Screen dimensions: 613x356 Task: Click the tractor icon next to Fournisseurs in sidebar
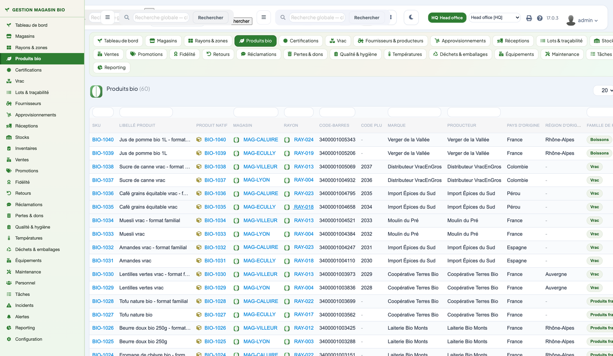pyautogui.click(x=8, y=103)
